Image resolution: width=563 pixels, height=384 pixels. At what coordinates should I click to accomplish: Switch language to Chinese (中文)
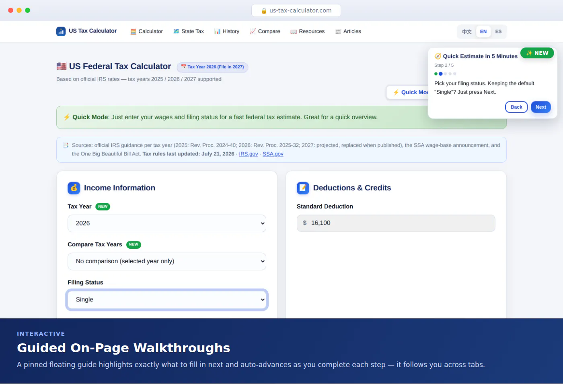(467, 32)
